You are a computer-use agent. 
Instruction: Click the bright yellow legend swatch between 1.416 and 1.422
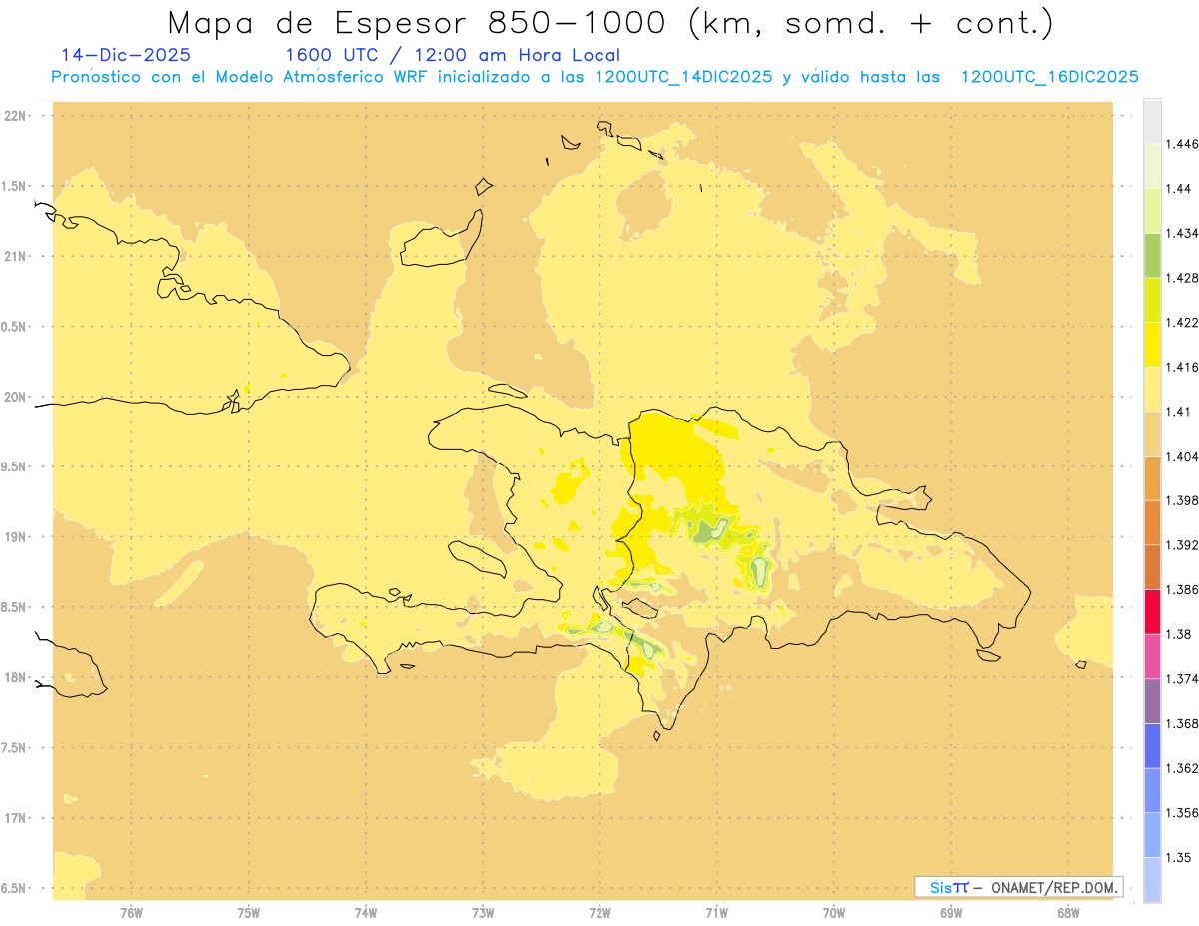pos(1152,345)
